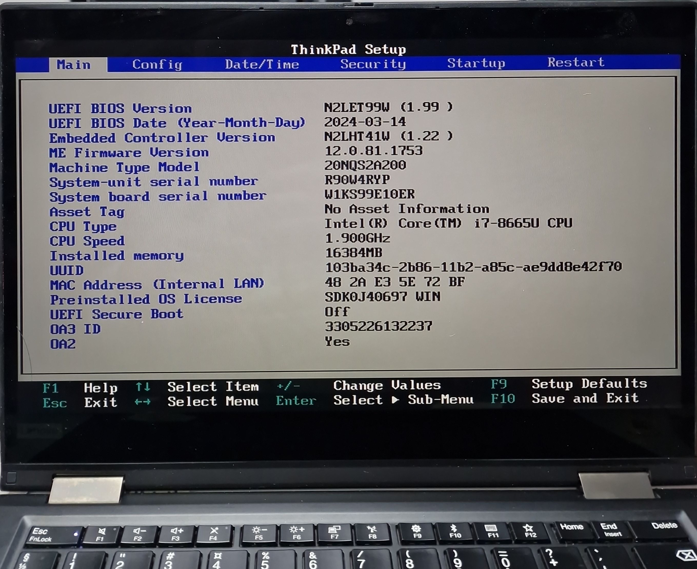The width and height of the screenshot is (697, 569).
Task: Click the Intel Core i7-8665U CPU value
Action: 448,223
